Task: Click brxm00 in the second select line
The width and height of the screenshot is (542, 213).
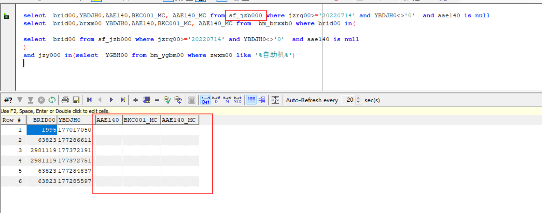Action: (90, 24)
